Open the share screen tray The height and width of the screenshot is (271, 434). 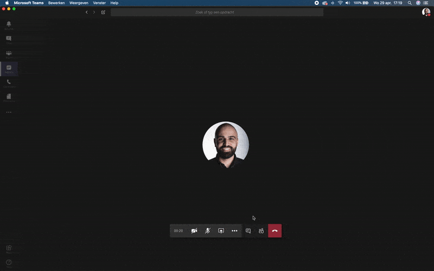point(221,231)
